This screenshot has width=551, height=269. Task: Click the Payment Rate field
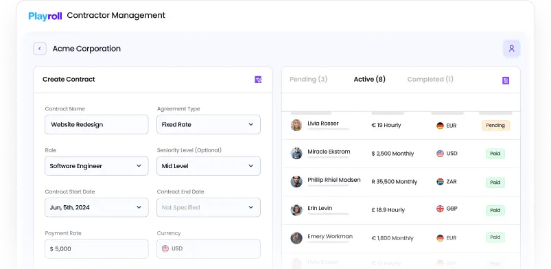(x=97, y=249)
